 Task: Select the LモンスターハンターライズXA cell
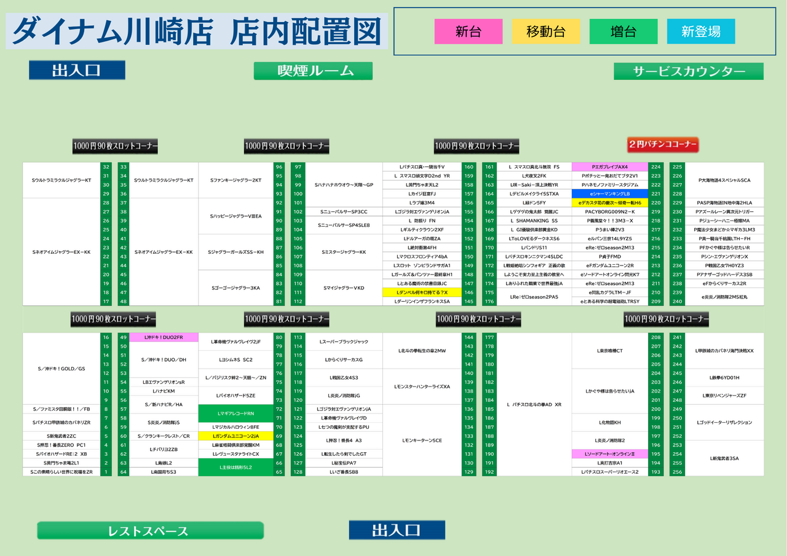[422, 386]
